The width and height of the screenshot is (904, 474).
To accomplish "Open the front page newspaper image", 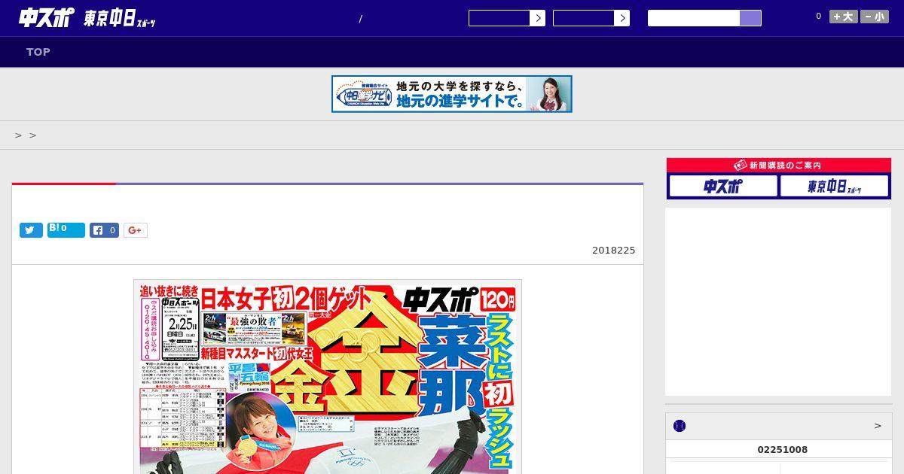I will tap(328, 376).
